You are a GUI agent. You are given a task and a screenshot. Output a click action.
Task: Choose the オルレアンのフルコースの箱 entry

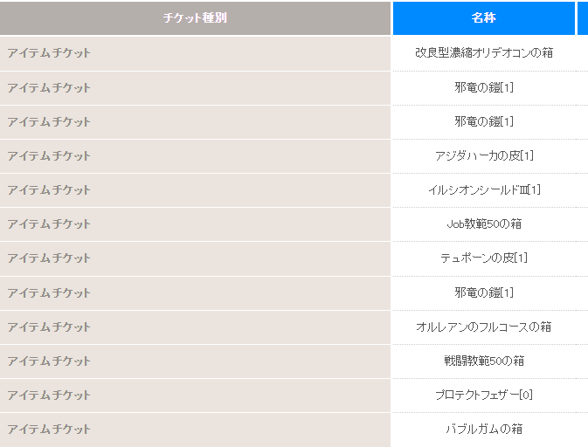pos(483,327)
